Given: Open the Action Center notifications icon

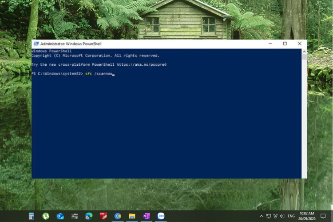Looking at the screenshot, I should [x=323, y=216].
